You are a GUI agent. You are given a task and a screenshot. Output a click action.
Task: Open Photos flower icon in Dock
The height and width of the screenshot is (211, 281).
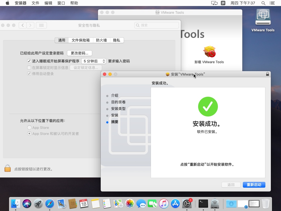click(130, 204)
